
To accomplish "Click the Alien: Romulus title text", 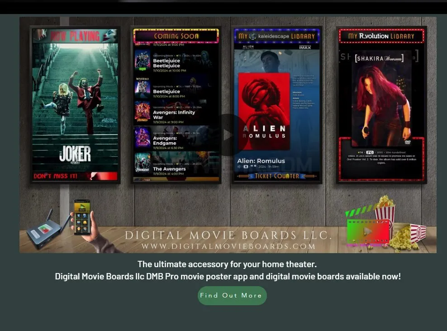I will [261, 161].
